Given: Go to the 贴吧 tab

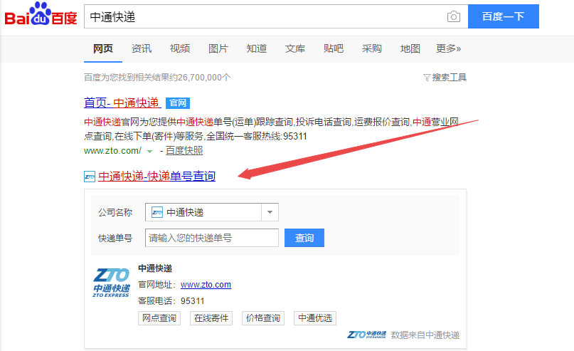Looking at the screenshot, I should click(x=334, y=48).
